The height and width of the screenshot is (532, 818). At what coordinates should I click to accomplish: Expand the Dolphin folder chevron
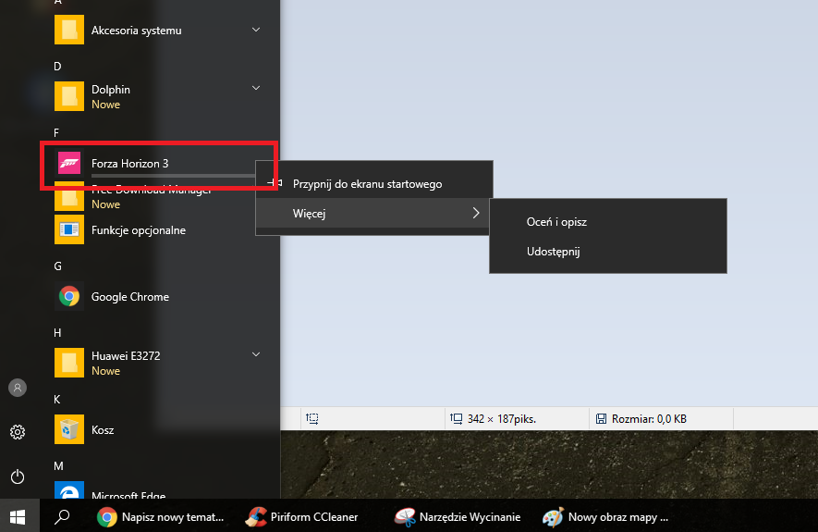(x=256, y=88)
